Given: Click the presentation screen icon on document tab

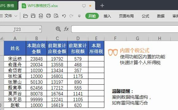Looking at the screenshot, I should [x=84, y=6].
